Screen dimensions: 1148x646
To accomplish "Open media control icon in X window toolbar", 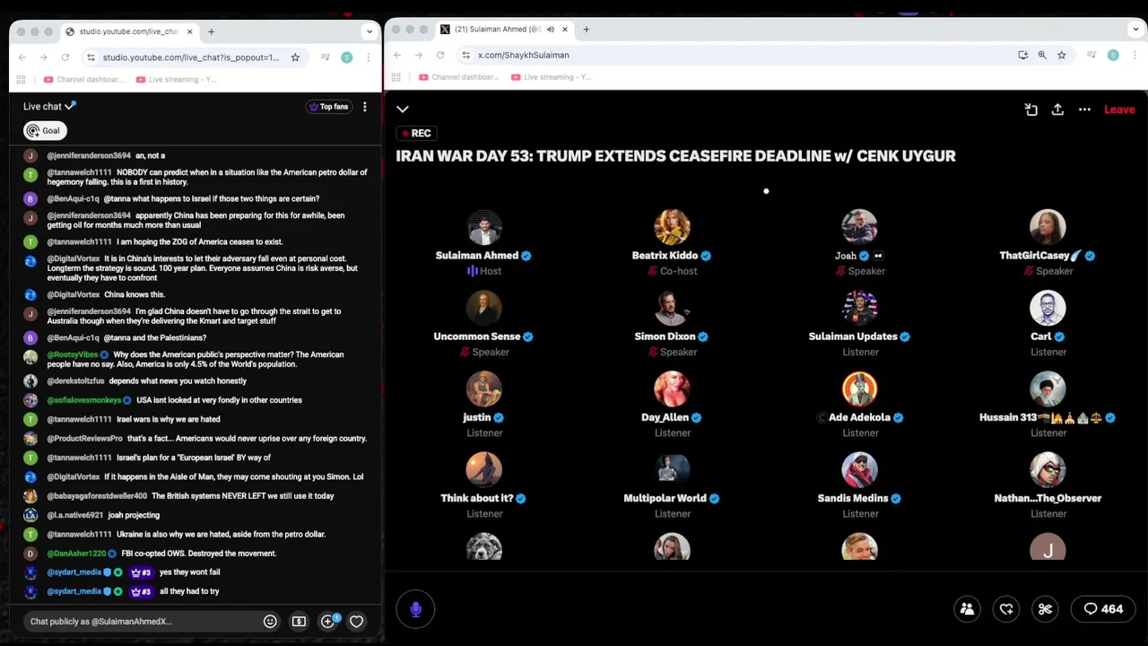I will pyautogui.click(x=1091, y=55).
